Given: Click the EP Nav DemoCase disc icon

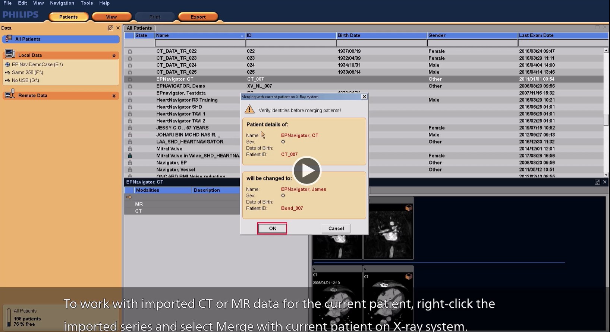Looking at the screenshot, I should click(7, 64).
